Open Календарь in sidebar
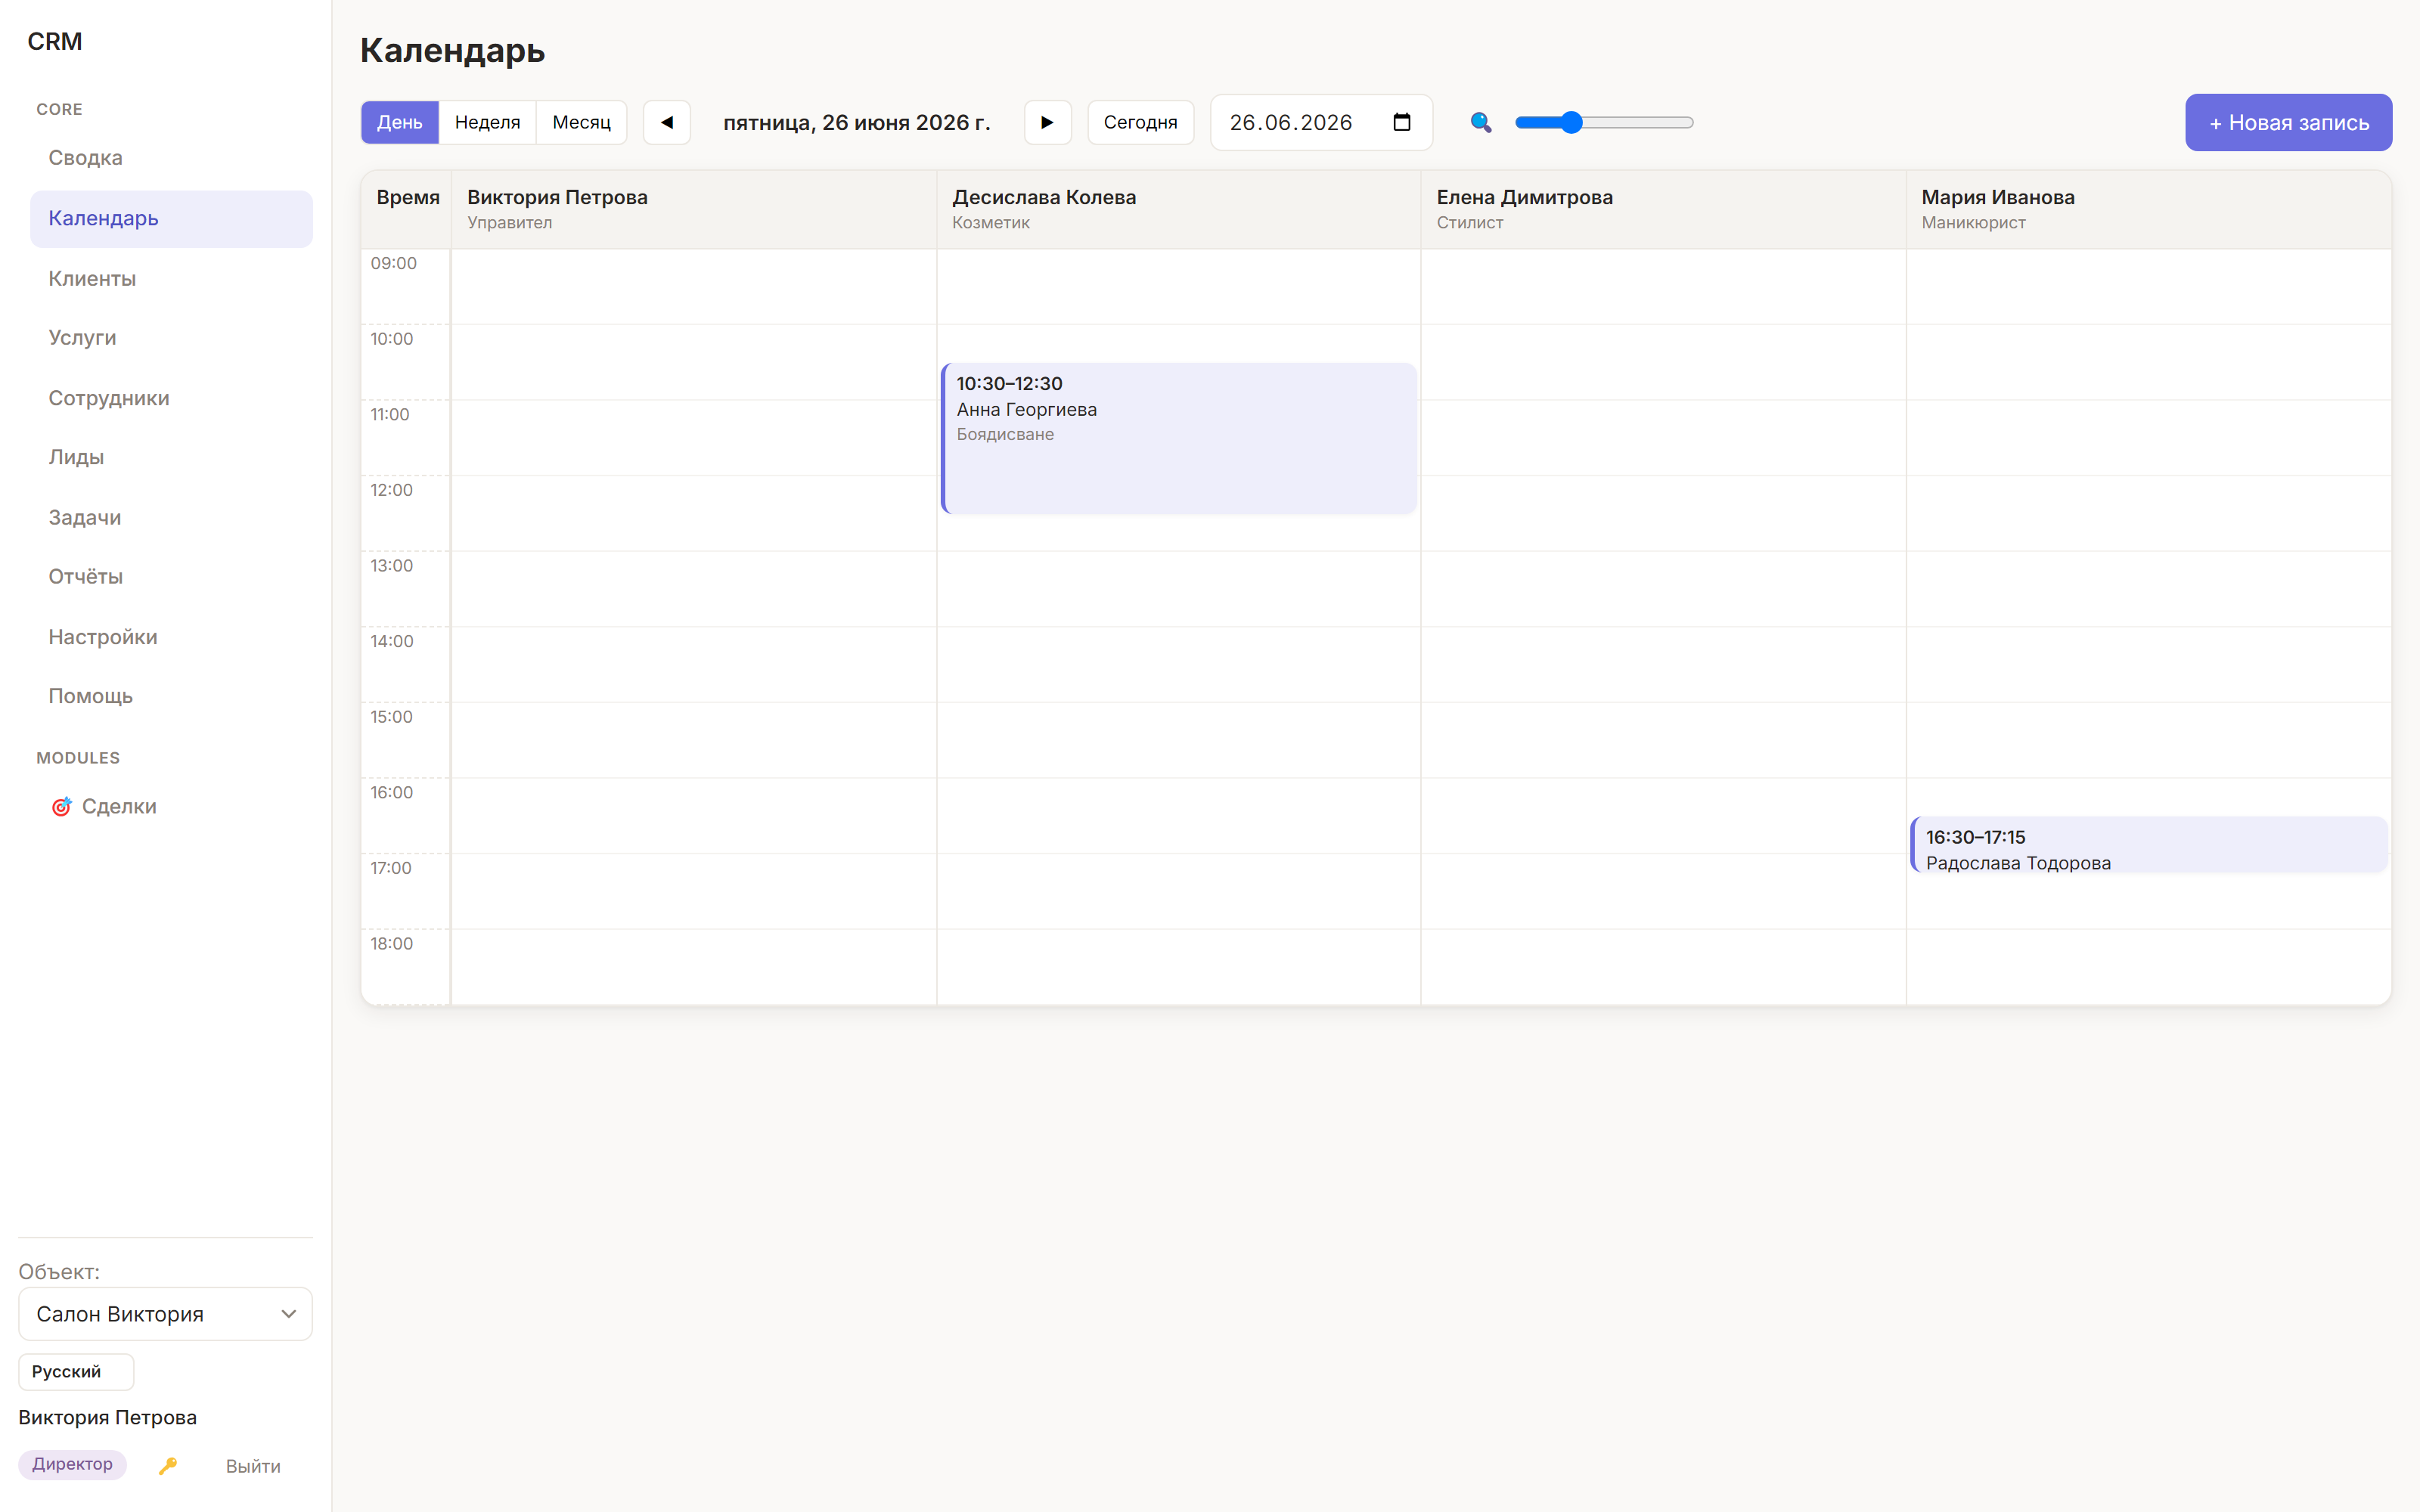 click(x=171, y=218)
